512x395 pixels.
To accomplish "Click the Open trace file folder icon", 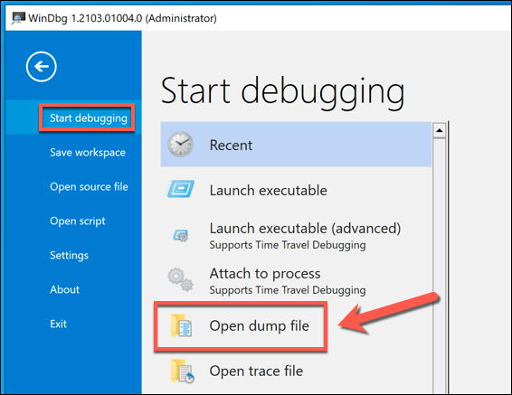I will click(x=182, y=371).
